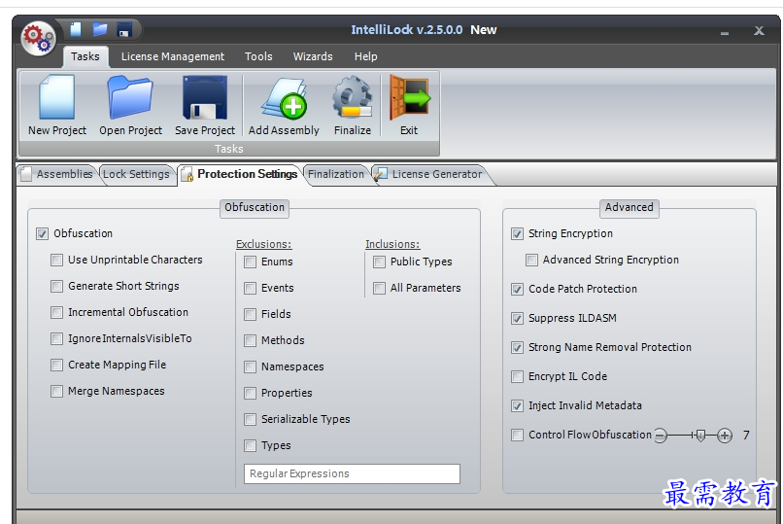Exclude Enums from obfuscation

(251, 262)
